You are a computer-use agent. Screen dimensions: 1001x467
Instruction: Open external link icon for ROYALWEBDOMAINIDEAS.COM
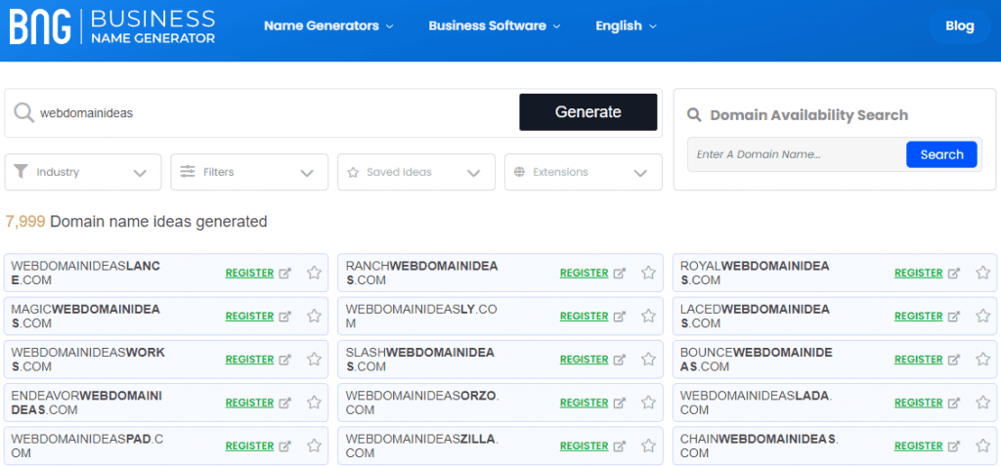tap(953, 274)
